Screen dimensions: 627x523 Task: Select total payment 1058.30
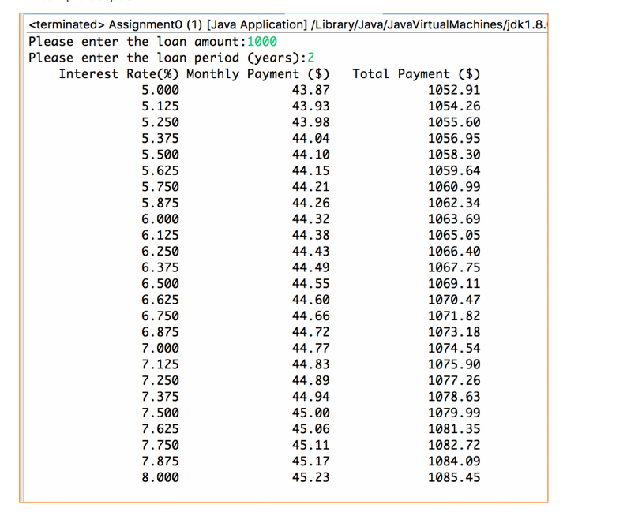454,155
